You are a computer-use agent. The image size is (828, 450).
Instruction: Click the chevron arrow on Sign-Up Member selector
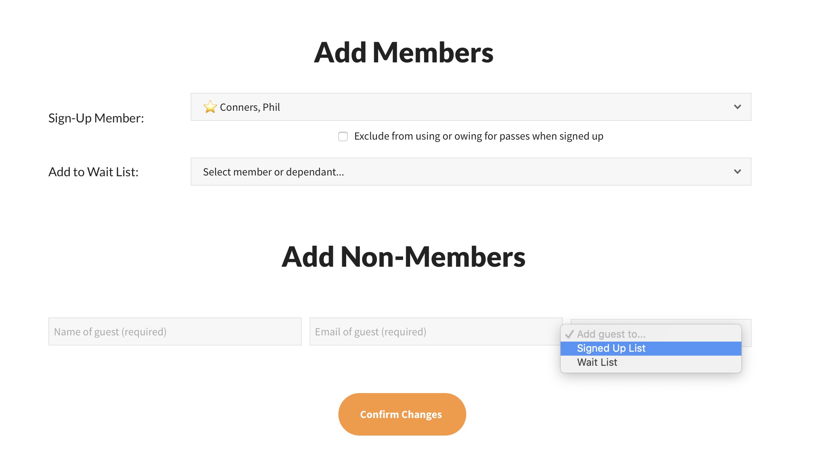coord(737,107)
